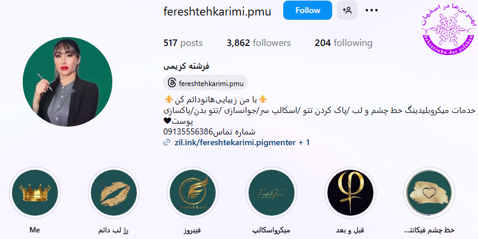
Task: Expand the + 1 additional links
Action: click(x=304, y=142)
